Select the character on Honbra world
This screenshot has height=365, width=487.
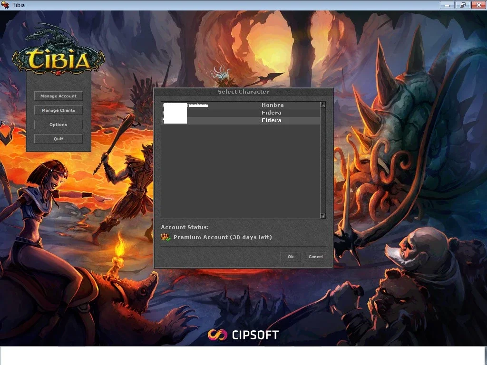pos(241,105)
